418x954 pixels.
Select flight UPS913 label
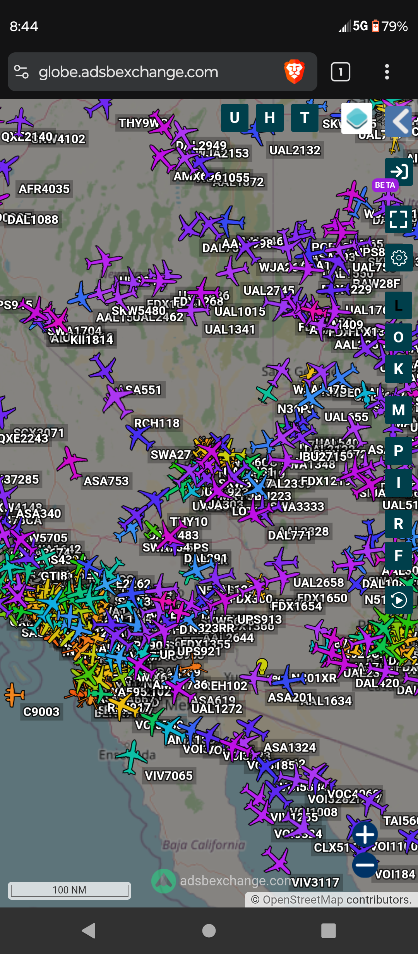pos(260,620)
